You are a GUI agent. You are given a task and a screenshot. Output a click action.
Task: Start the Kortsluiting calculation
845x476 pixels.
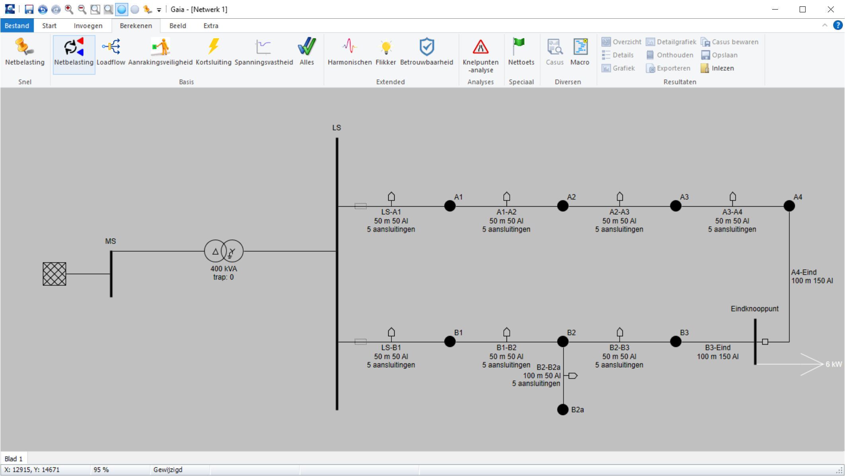[213, 52]
